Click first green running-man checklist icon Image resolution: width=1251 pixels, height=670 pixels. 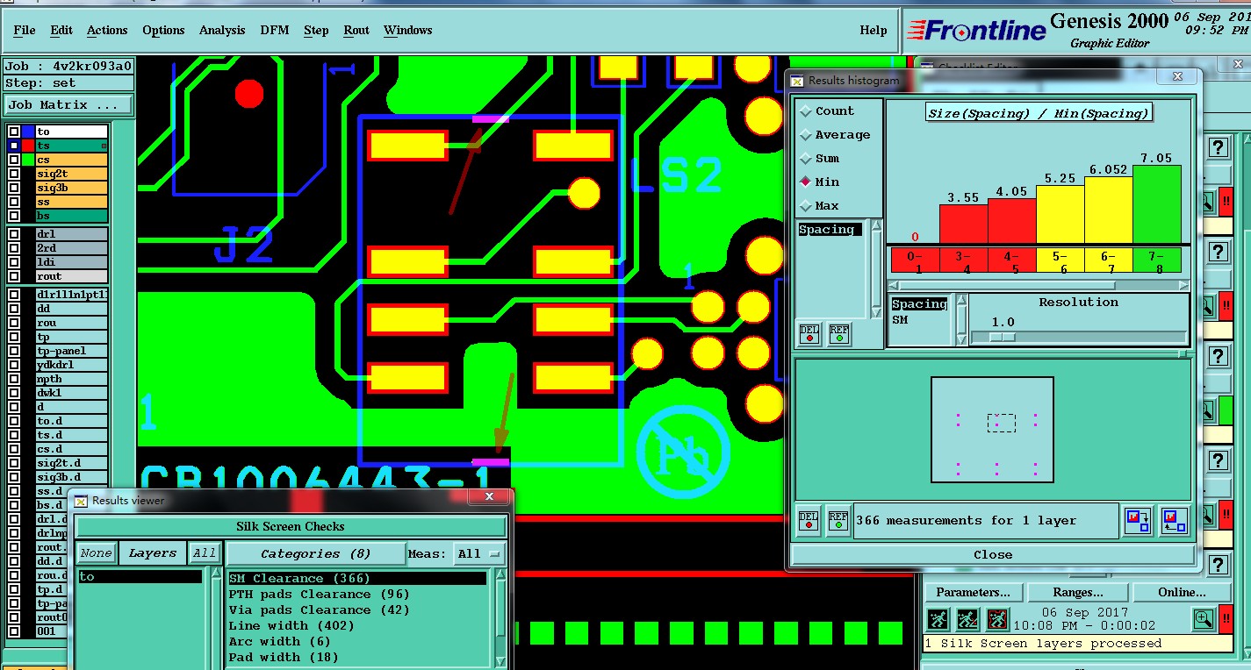[938, 619]
